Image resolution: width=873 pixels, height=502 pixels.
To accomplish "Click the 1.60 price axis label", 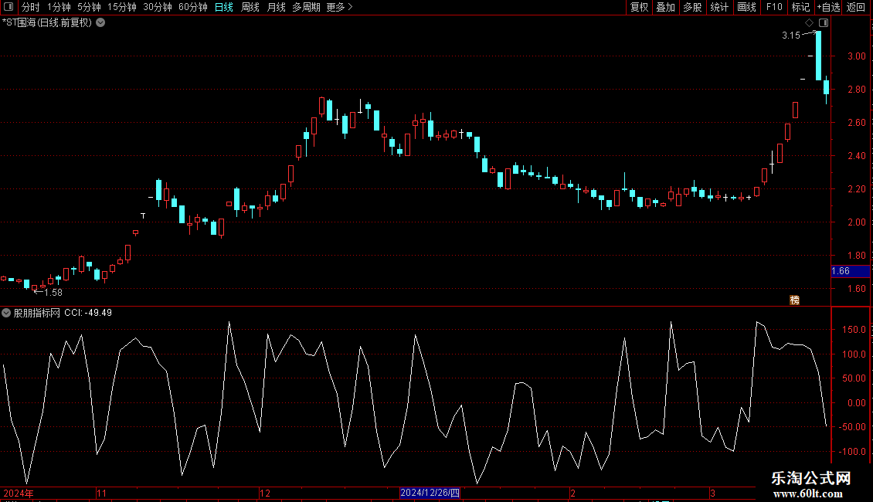I will coord(856,288).
